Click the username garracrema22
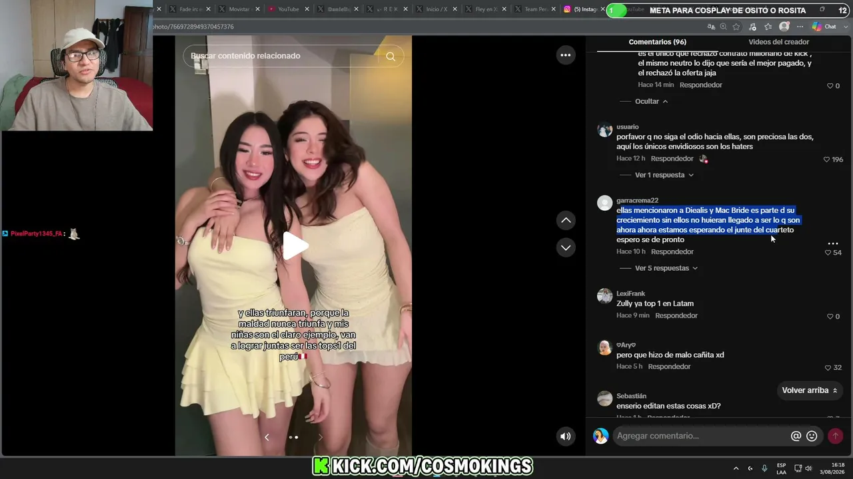Screen dimensions: 853x479 coord(637,201)
